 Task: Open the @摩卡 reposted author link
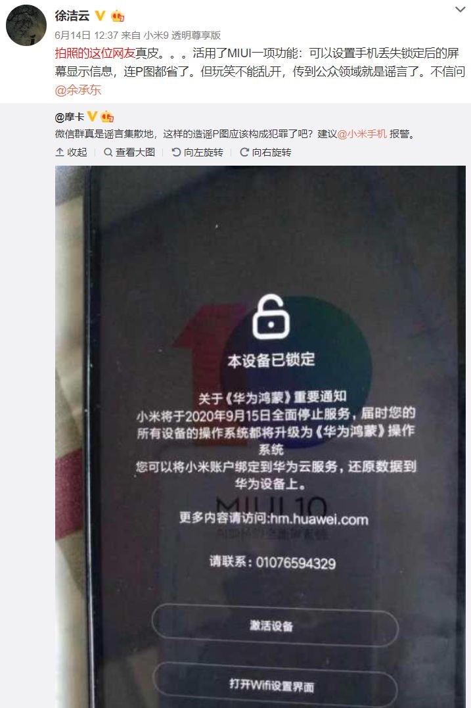click(70, 117)
